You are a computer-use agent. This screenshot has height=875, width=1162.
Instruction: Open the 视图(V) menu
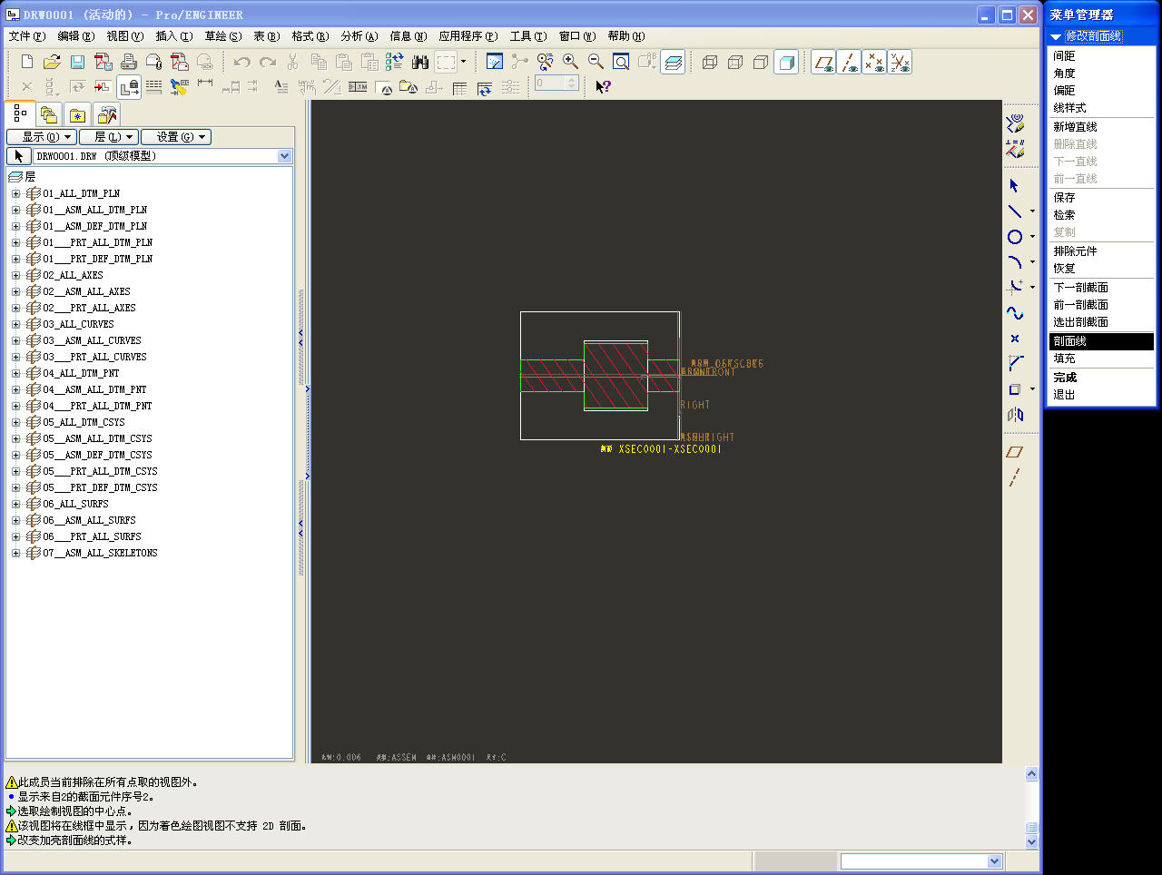point(125,36)
